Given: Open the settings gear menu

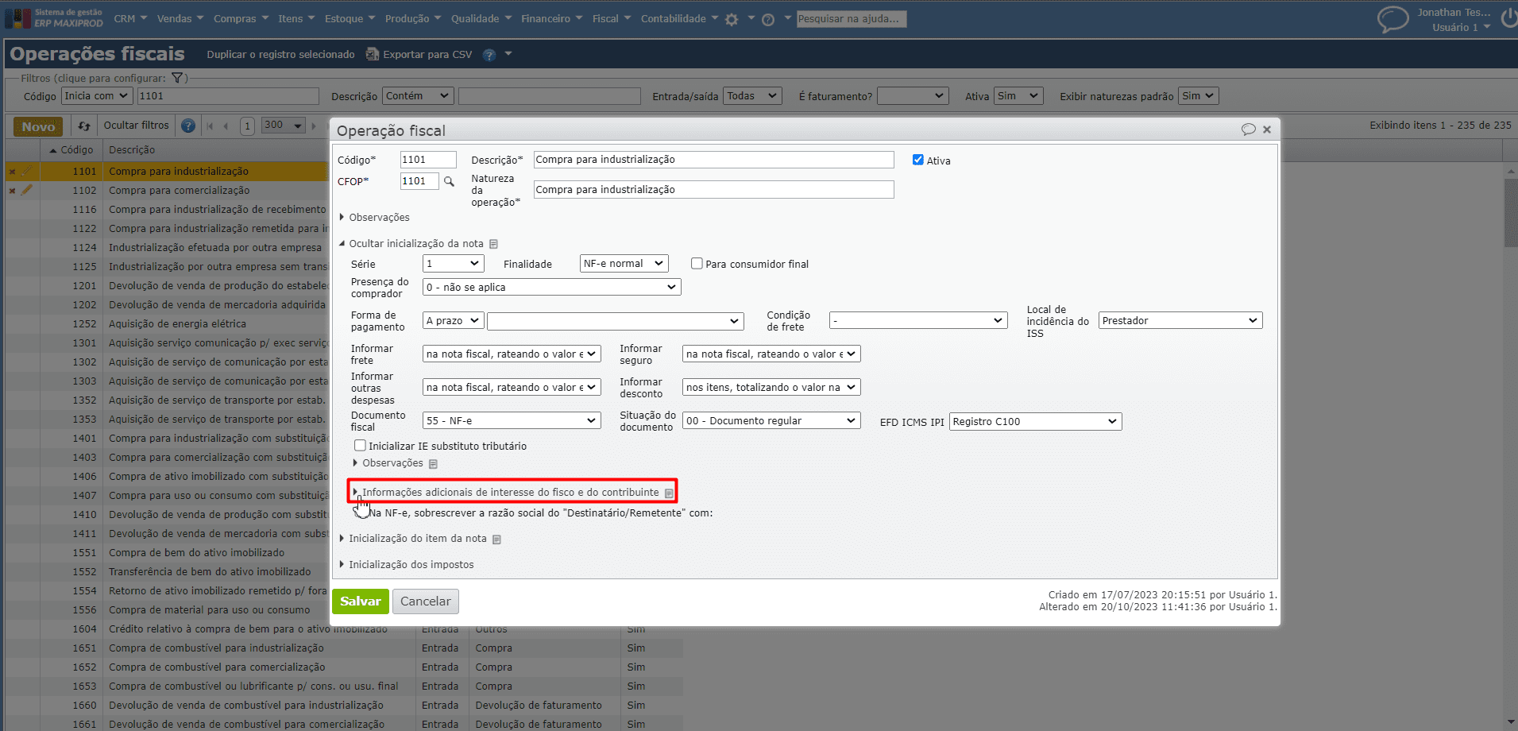Looking at the screenshot, I should click(732, 19).
